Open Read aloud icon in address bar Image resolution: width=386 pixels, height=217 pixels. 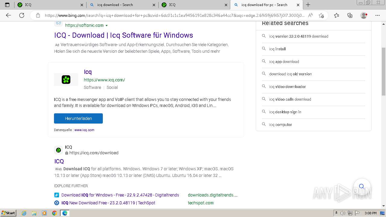[310, 15]
